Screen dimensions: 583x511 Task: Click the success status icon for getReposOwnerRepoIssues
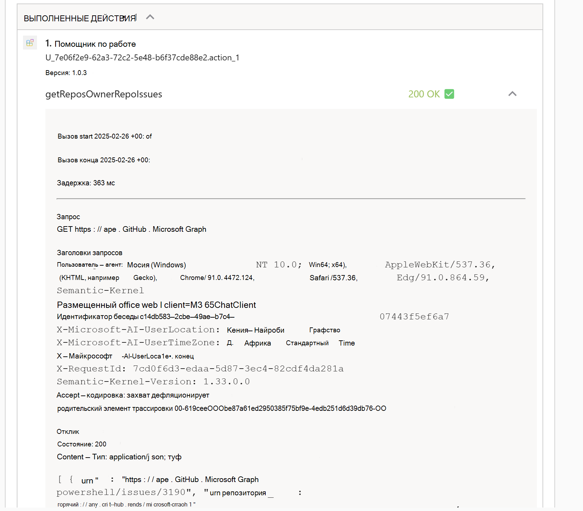point(450,94)
